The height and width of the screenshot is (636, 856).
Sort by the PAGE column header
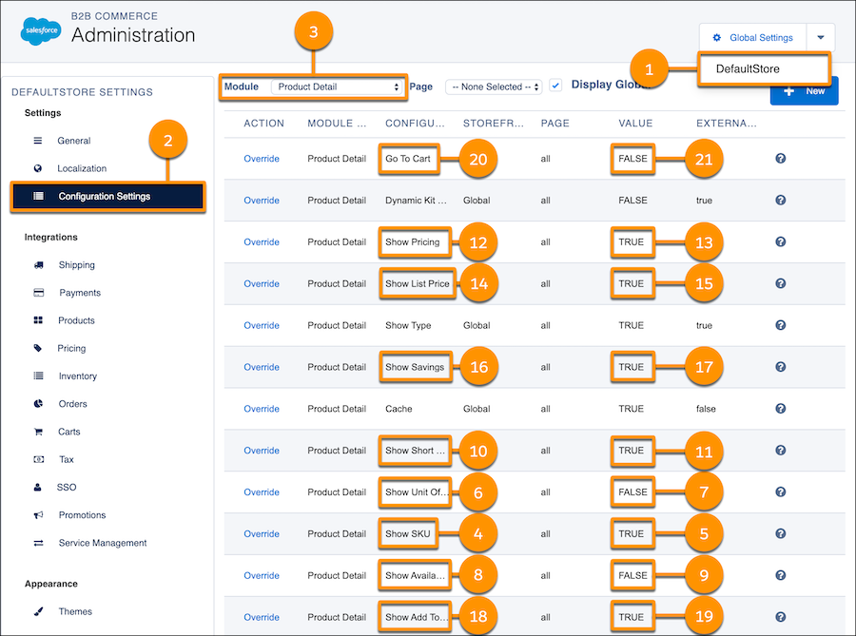tap(555, 124)
